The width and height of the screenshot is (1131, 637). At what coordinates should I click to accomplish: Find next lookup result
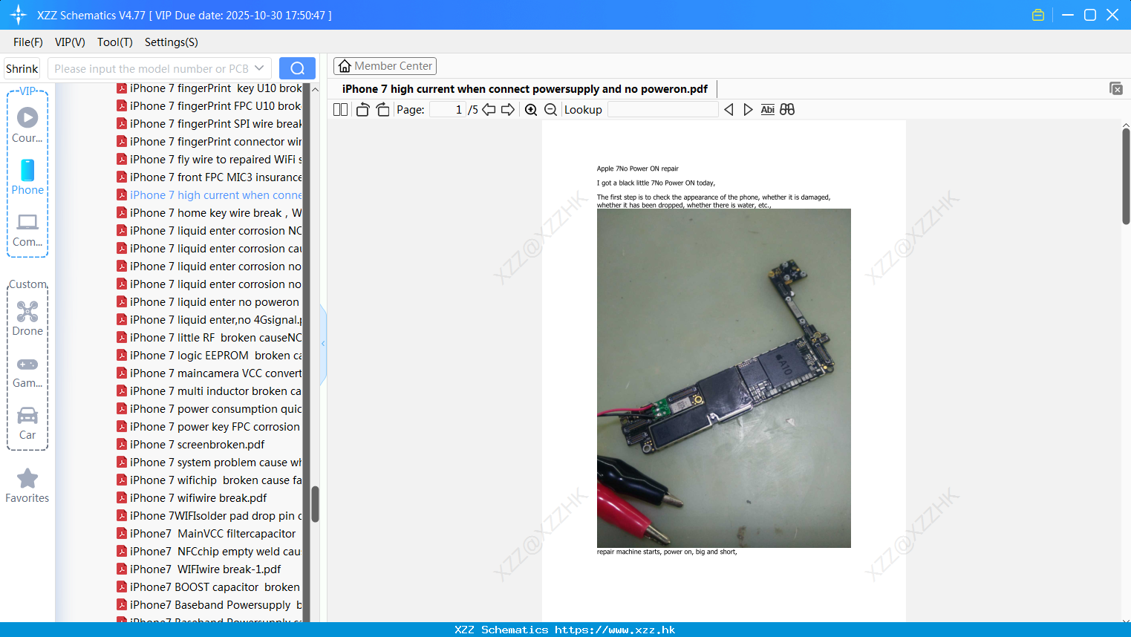[748, 109]
